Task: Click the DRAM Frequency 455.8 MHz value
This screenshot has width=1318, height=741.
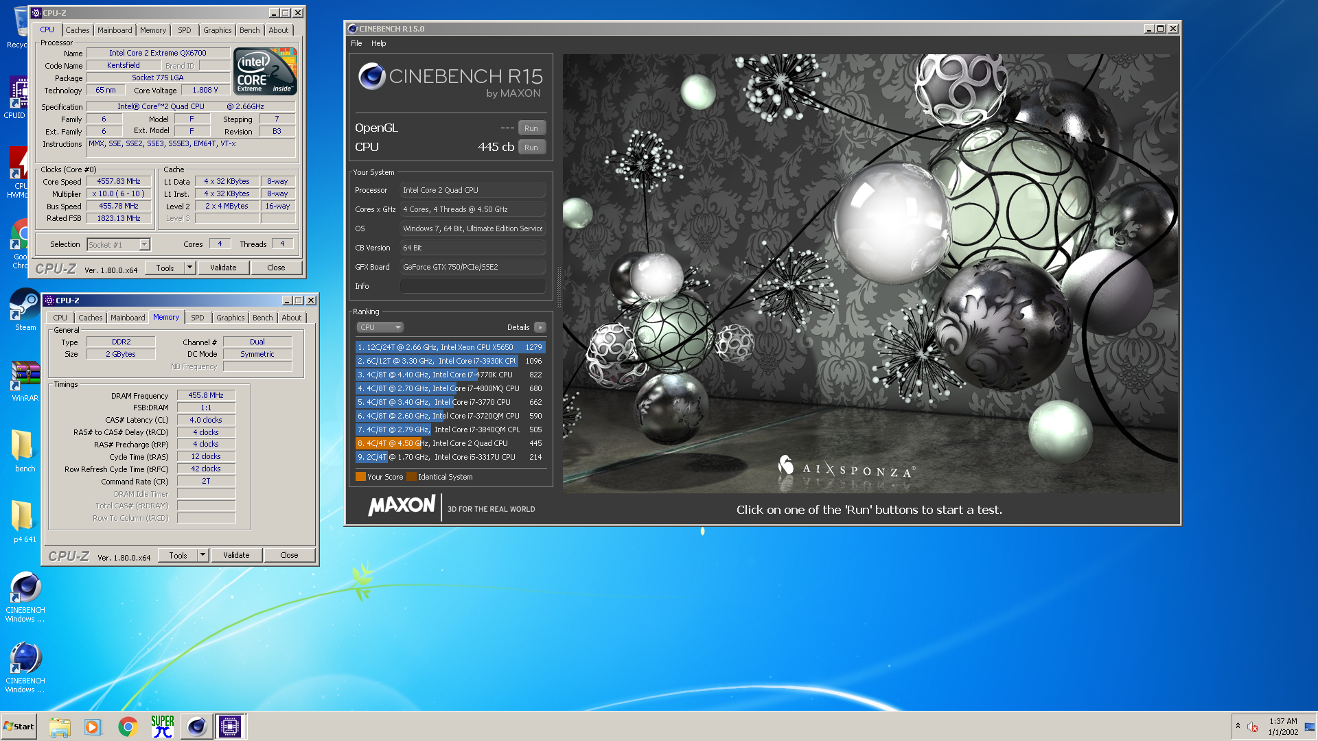Action: [x=206, y=395]
